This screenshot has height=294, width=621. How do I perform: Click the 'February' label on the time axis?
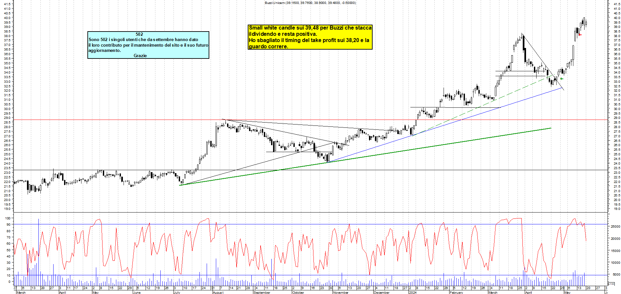[456, 292]
